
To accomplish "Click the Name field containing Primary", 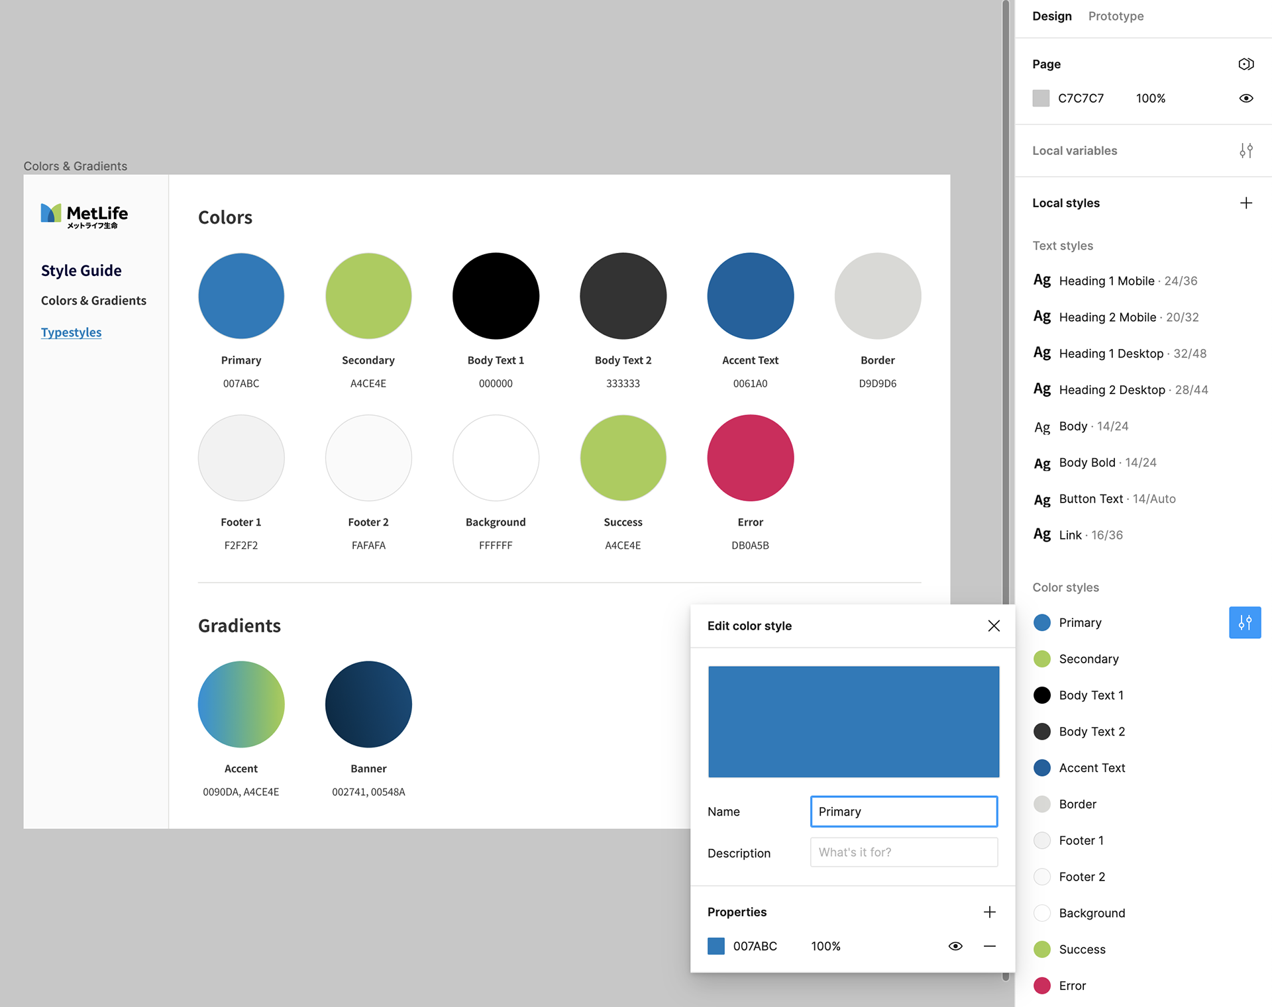I will point(903,812).
